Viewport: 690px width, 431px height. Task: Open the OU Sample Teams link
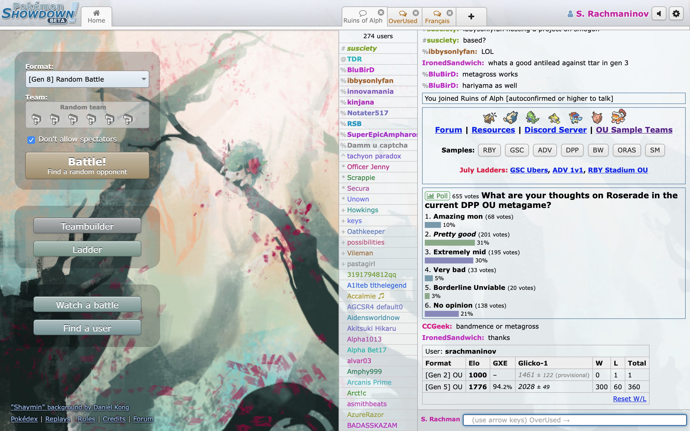tap(634, 130)
